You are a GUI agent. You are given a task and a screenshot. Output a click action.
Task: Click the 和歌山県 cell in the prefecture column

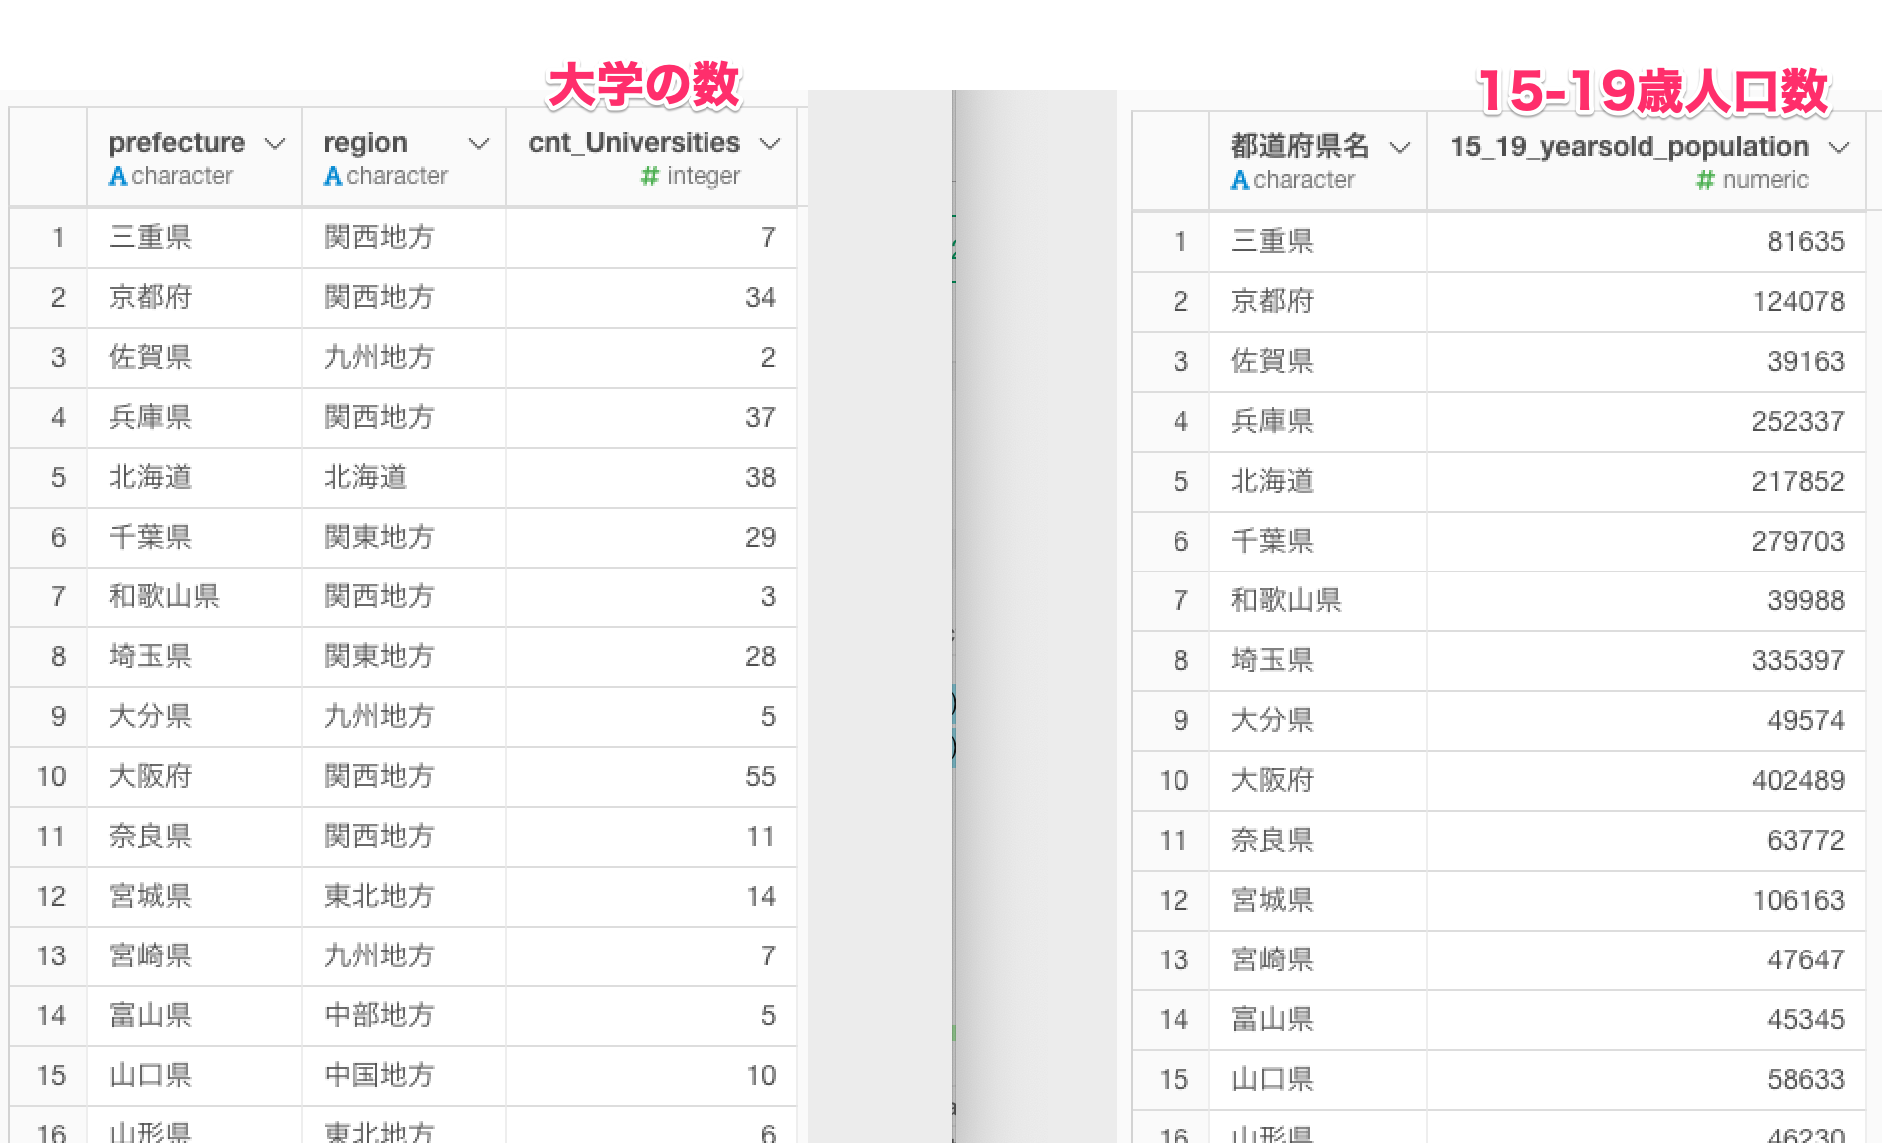(195, 597)
